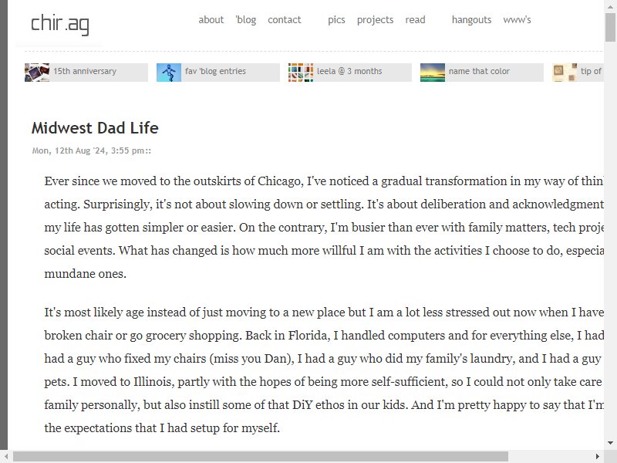Open the about menu item
The height and width of the screenshot is (463, 617).
pos(211,20)
